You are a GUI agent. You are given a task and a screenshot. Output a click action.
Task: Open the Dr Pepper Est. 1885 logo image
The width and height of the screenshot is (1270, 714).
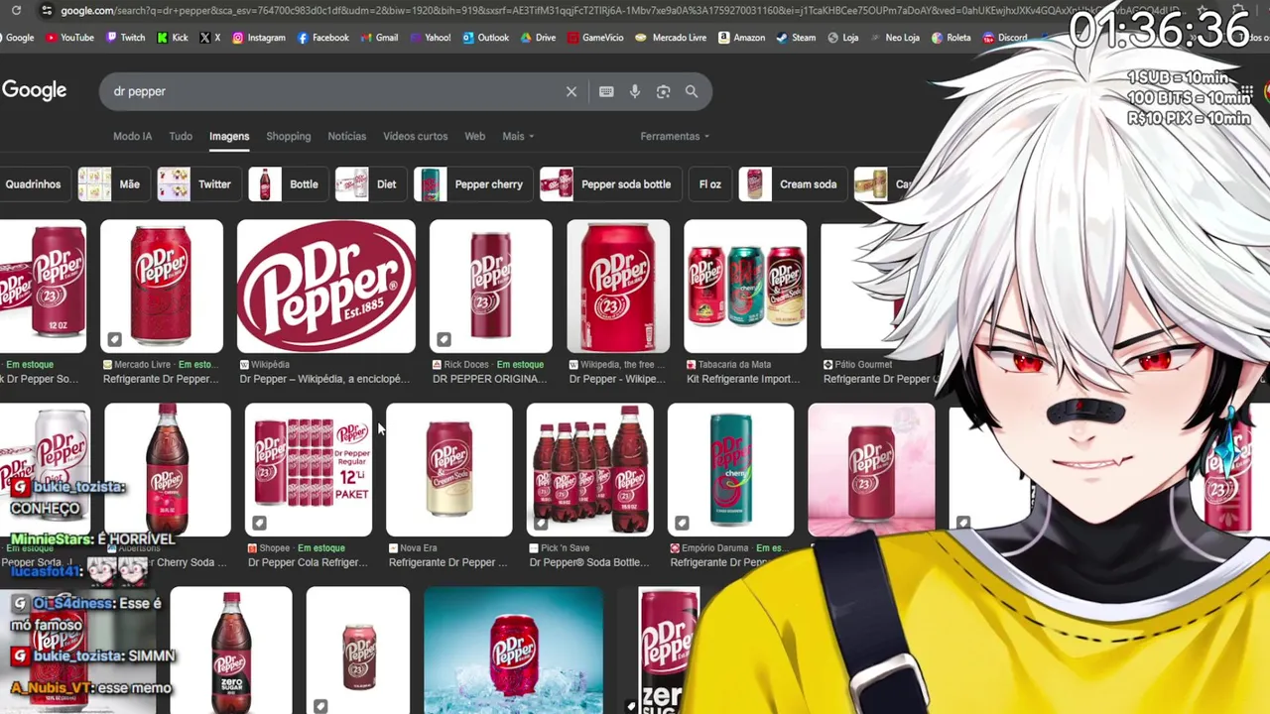tap(326, 287)
